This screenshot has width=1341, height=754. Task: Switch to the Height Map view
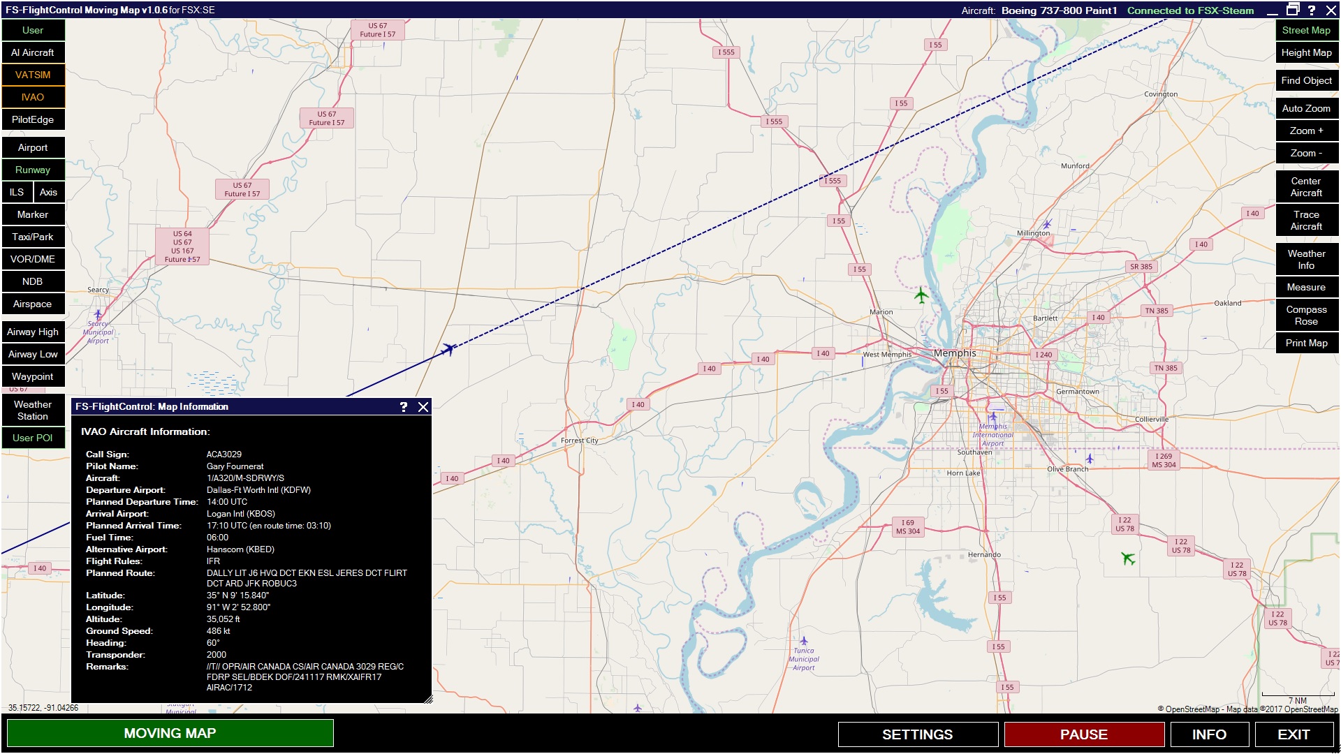pyautogui.click(x=1305, y=52)
